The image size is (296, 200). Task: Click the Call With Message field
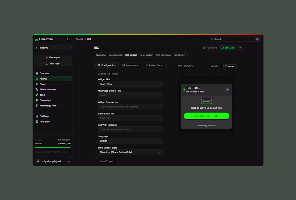point(130,130)
